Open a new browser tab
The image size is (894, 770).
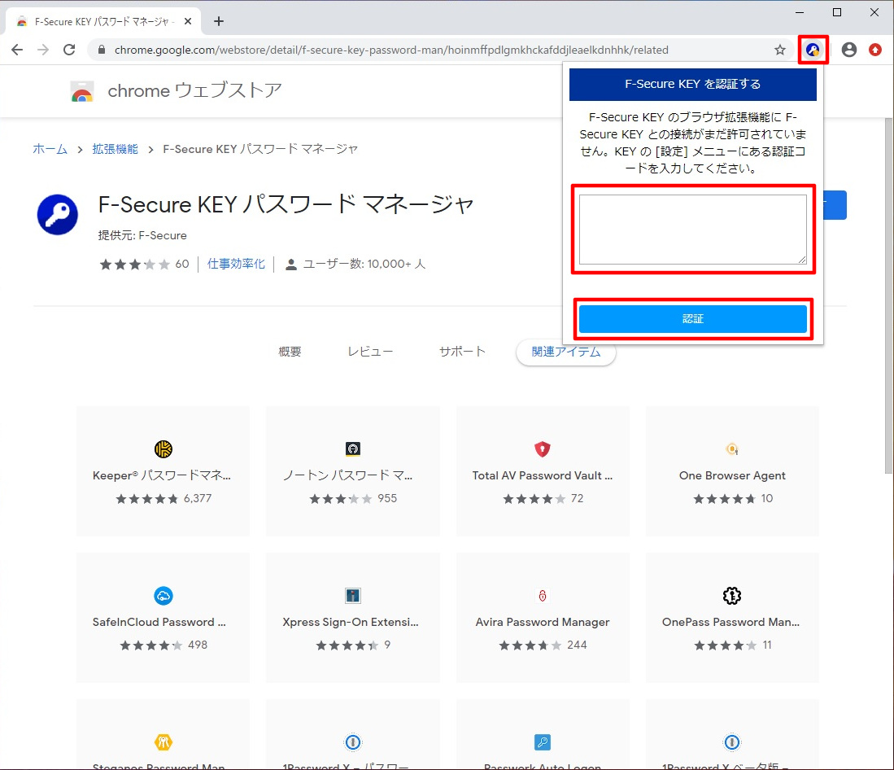218,21
